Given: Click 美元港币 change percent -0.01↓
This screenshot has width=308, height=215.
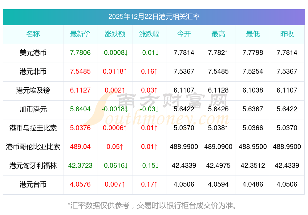Looking at the screenshot, I should point(149,53).
